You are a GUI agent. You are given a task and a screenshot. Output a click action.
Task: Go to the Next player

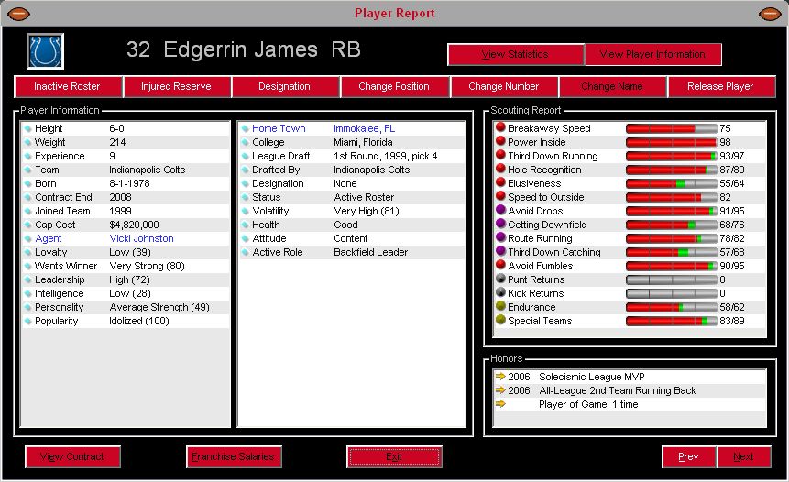click(743, 456)
